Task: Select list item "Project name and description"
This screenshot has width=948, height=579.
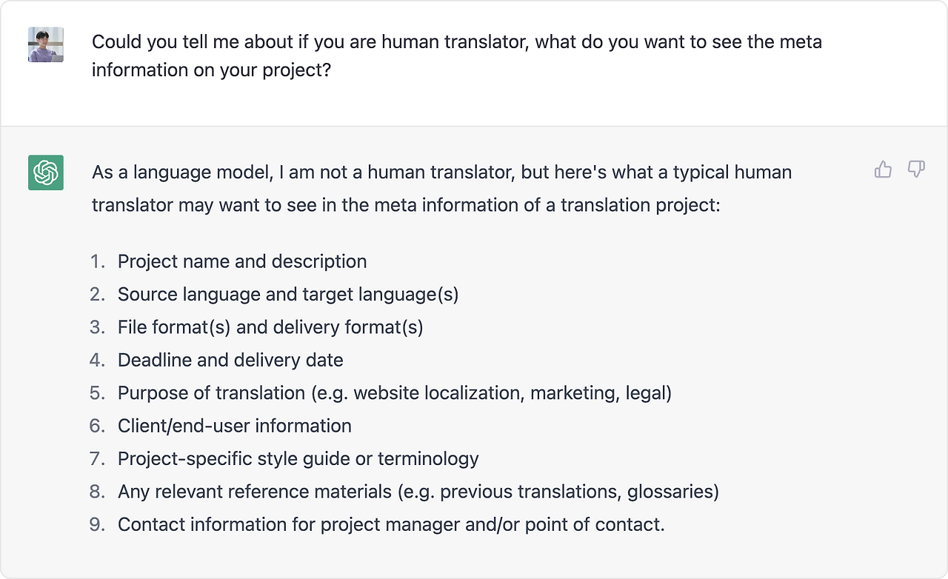Action: [242, 261]
